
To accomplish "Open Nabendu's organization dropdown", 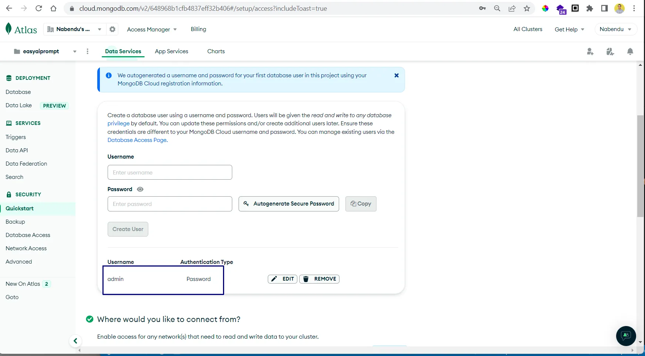I will click(x=74, y=29).
